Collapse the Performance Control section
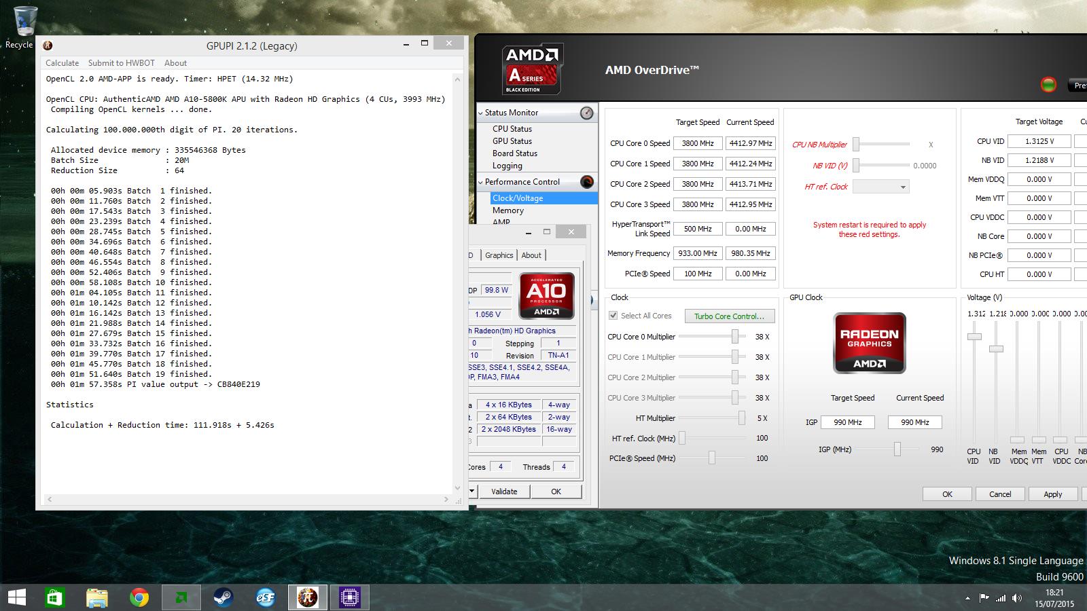Viewport: 1087px width, 611px height. coord(480,182)
